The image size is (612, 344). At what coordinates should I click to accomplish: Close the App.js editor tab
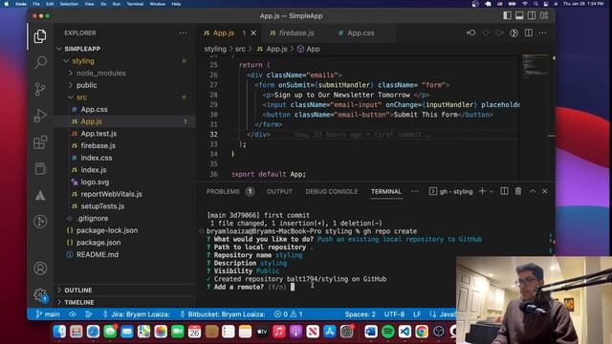coord(253,33)
